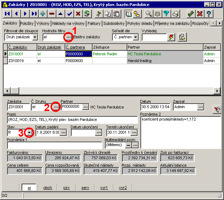Image resolution: width=224 pixels, height=200 pixels.
Task: Click the refresh data toolbar icon
Action: (87, 14)
